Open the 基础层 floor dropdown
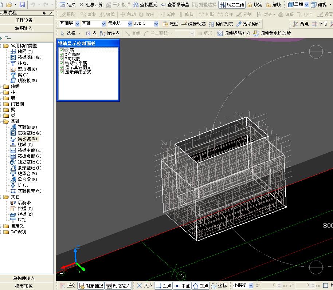The height and width of the screenshot is (290, 333). coord(78,24)
